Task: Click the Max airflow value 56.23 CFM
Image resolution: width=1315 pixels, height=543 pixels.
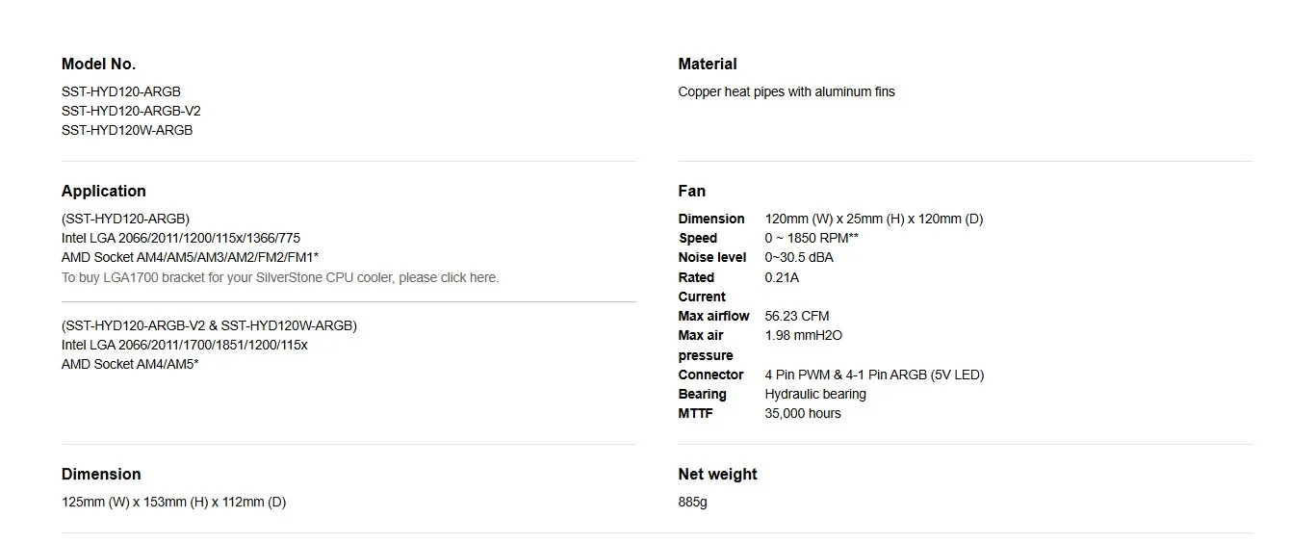Action: click(797, 316)
